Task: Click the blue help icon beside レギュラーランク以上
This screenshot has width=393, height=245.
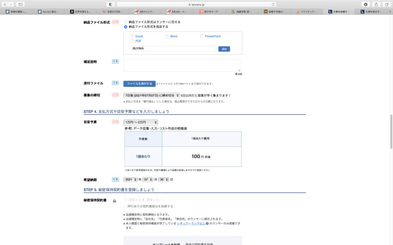Action: 207,223
